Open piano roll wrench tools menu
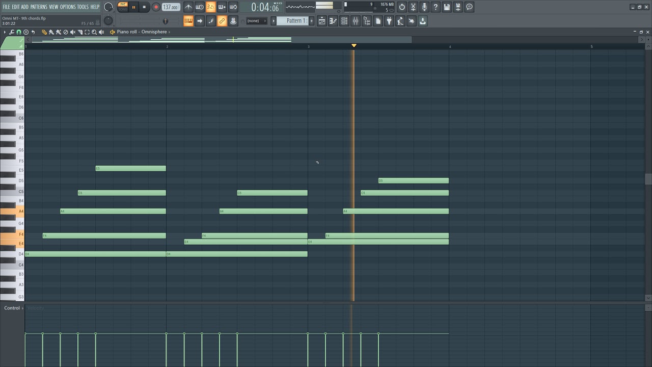Screen dimensions: 652x367 12,32
